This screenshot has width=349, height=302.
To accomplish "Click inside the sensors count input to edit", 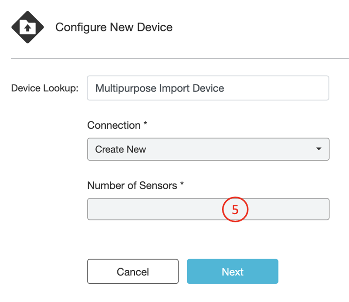I will pos(174,209).
